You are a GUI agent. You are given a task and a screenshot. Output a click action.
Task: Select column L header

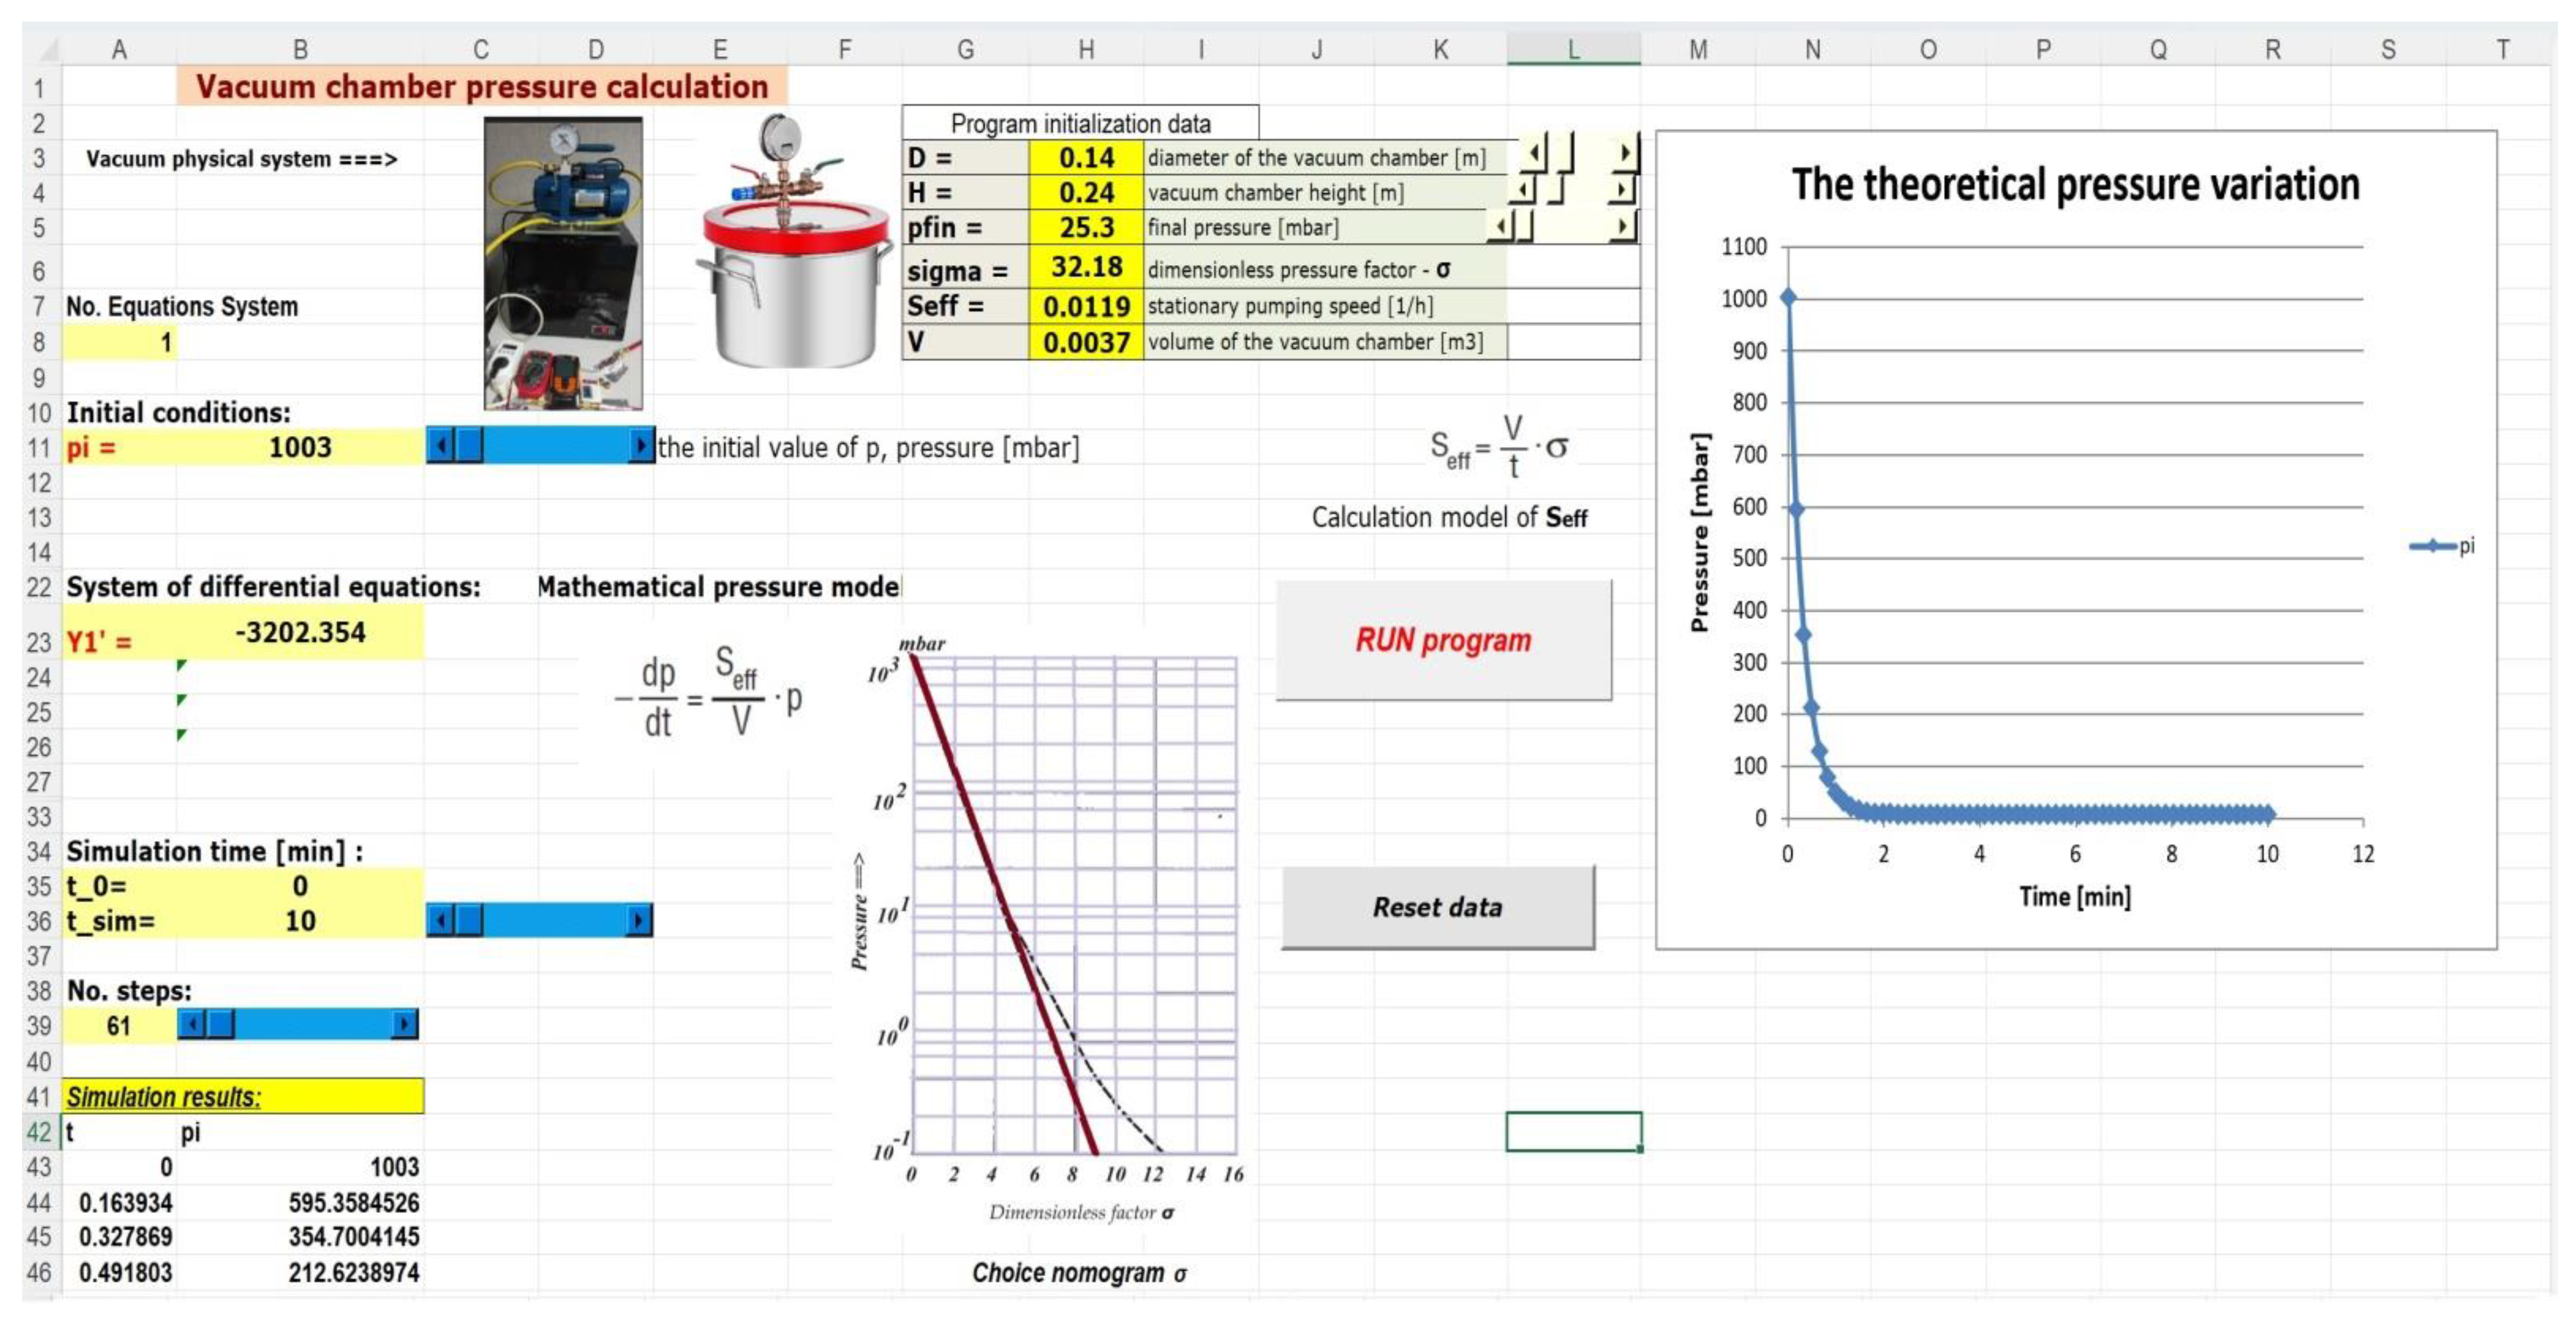(1573, 49)
